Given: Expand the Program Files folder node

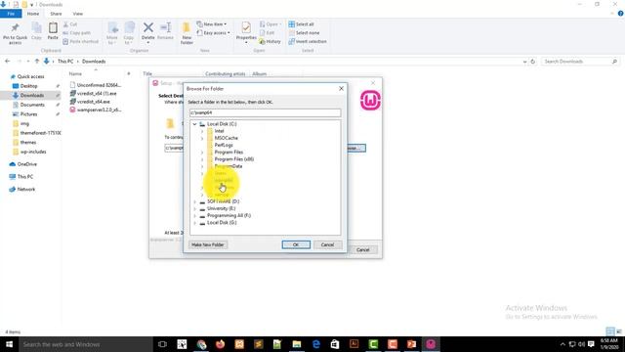Looking at the screenshot, I should (202, 153).
